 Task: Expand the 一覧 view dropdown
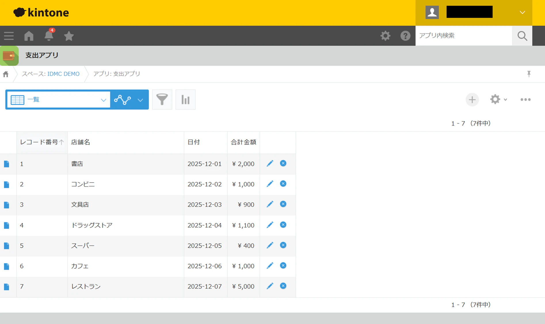[x=59, y=100]
